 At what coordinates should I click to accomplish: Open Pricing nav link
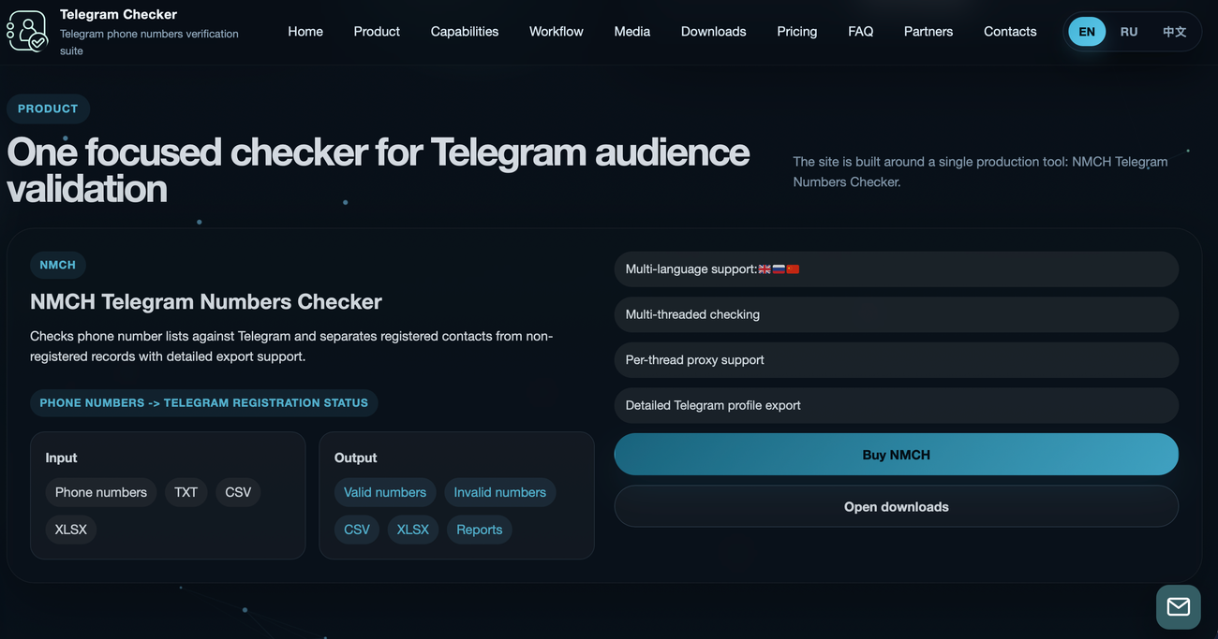tap(797, 32)
